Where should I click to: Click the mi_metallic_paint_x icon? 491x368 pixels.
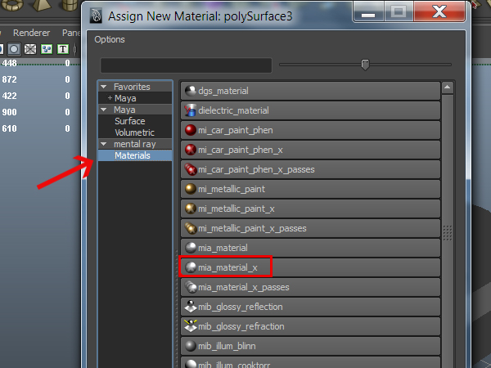pyautogui.click(x=191, y=209)
